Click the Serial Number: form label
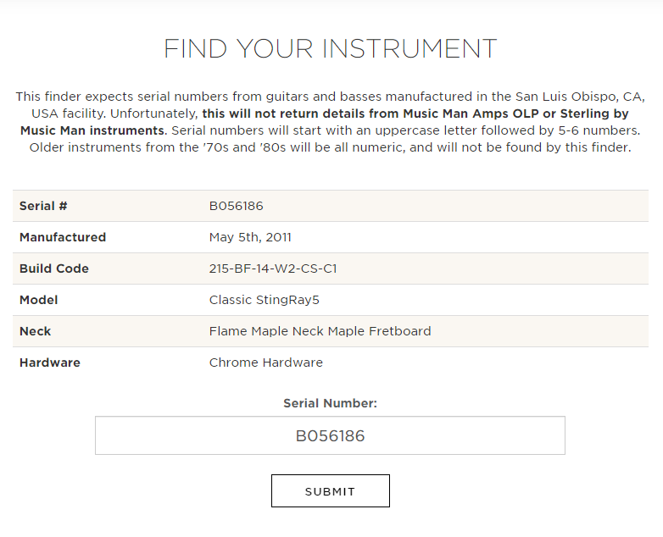Screen dimensions: 663x537 click(331, 403)
